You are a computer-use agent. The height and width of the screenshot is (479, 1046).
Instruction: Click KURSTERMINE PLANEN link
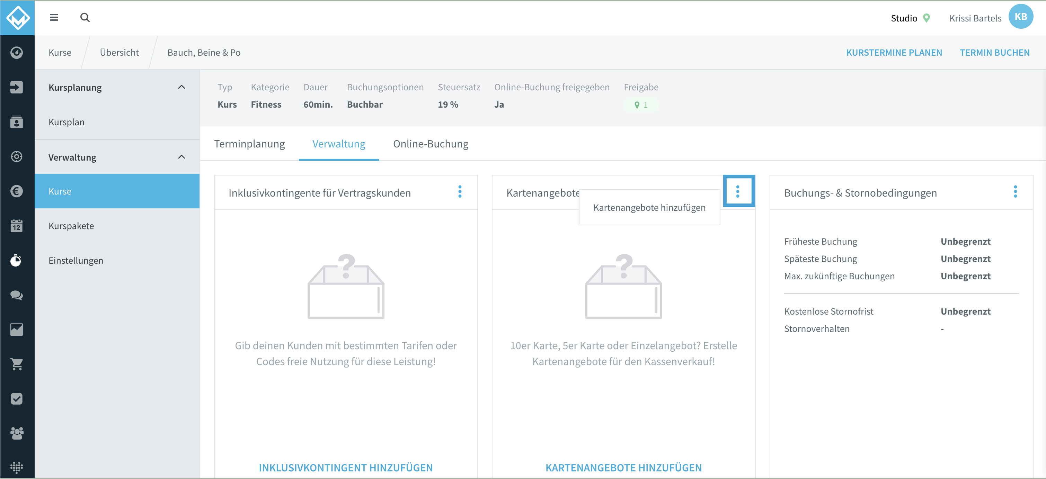coord(894,53)
